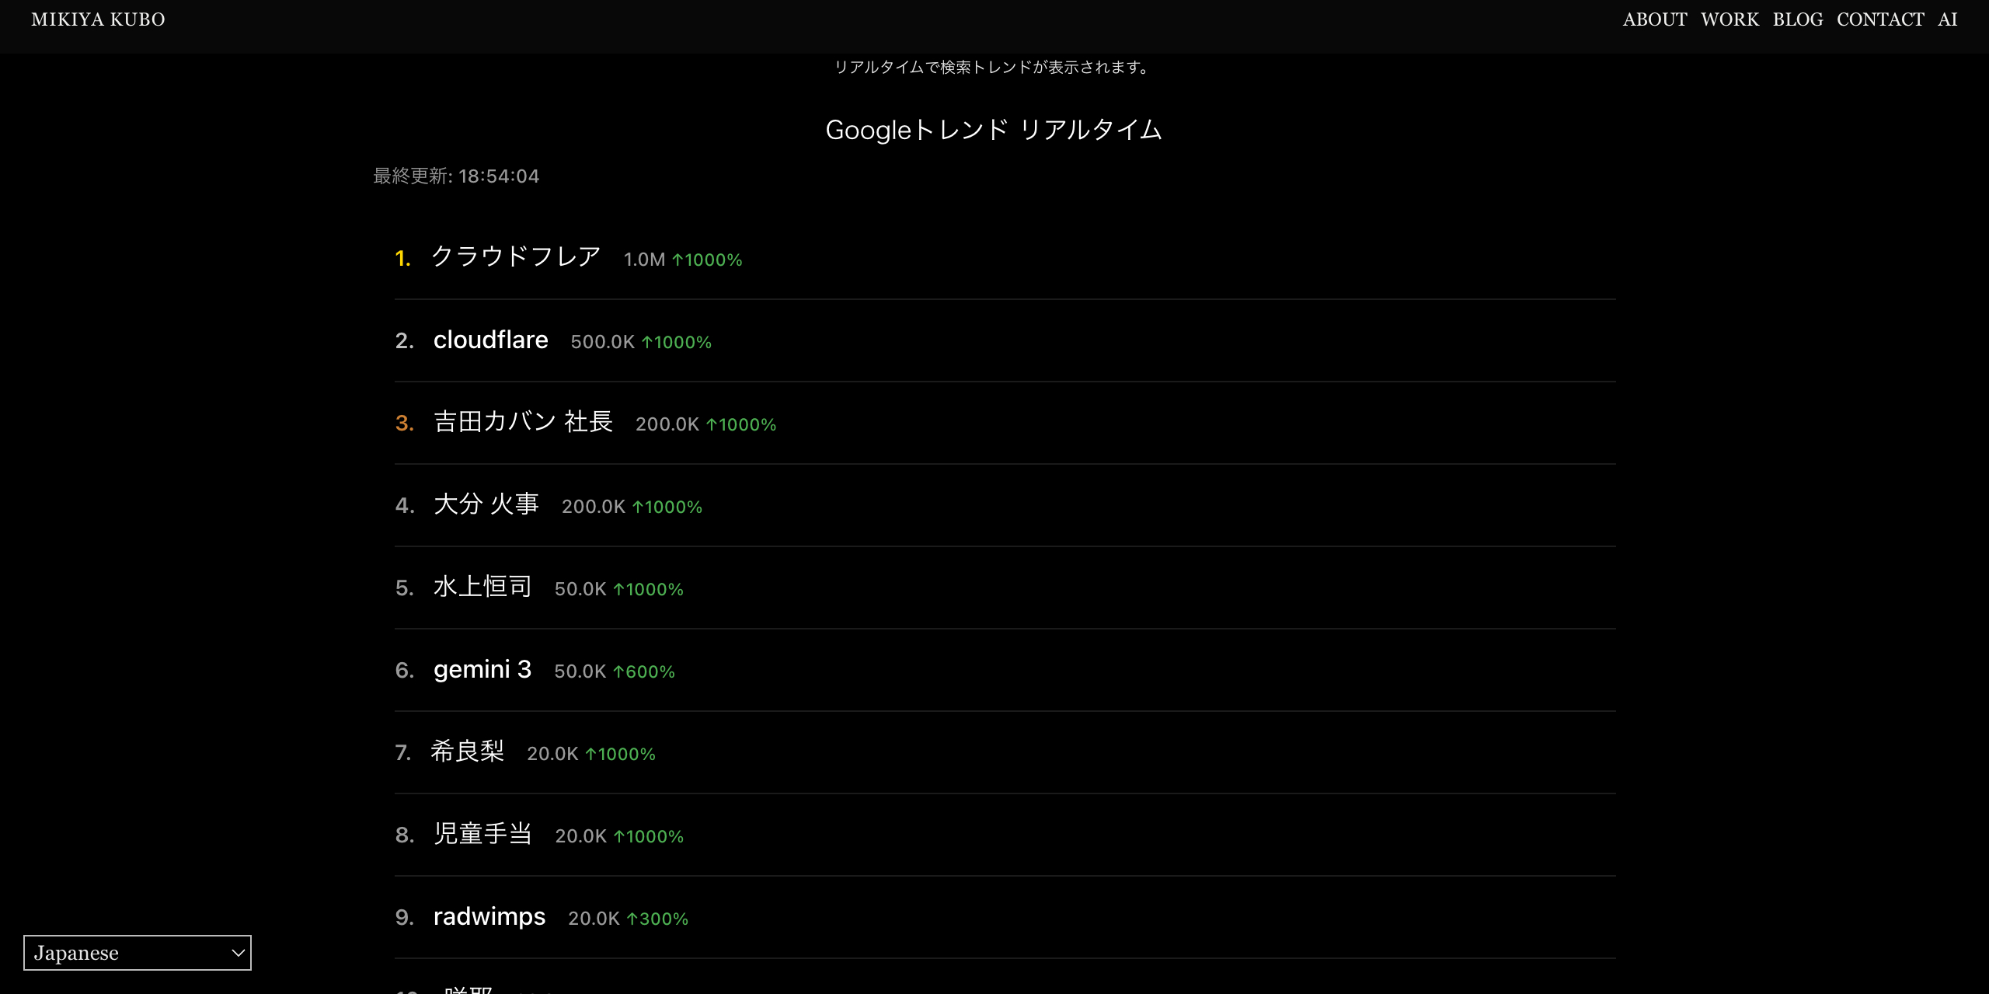Image resolution: width=1989 pixels, height=994 pixels.
Task: Select the 吉田カバン 社長 trend
Action: [x=523, y=422]
